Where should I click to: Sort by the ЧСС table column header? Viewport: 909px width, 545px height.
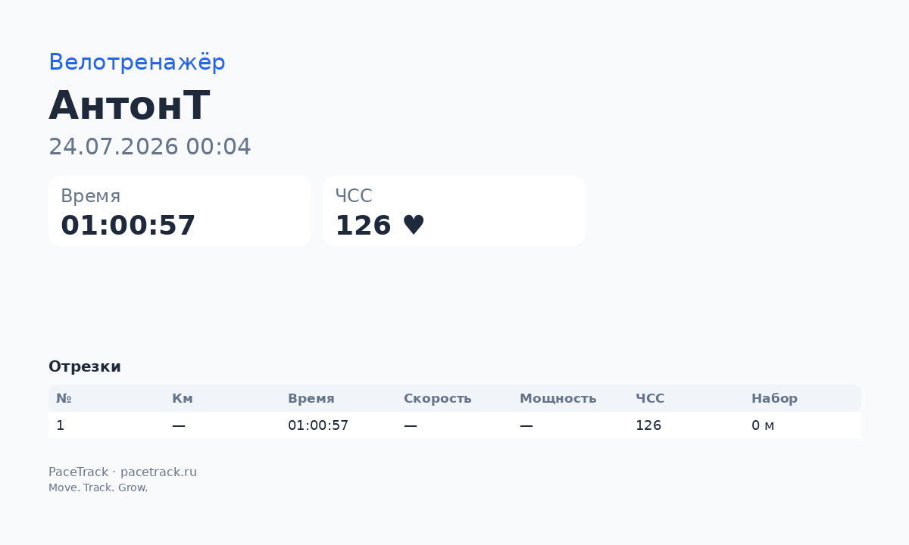(650, 398)
